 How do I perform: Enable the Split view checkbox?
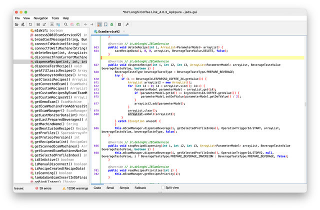point(163,187)
